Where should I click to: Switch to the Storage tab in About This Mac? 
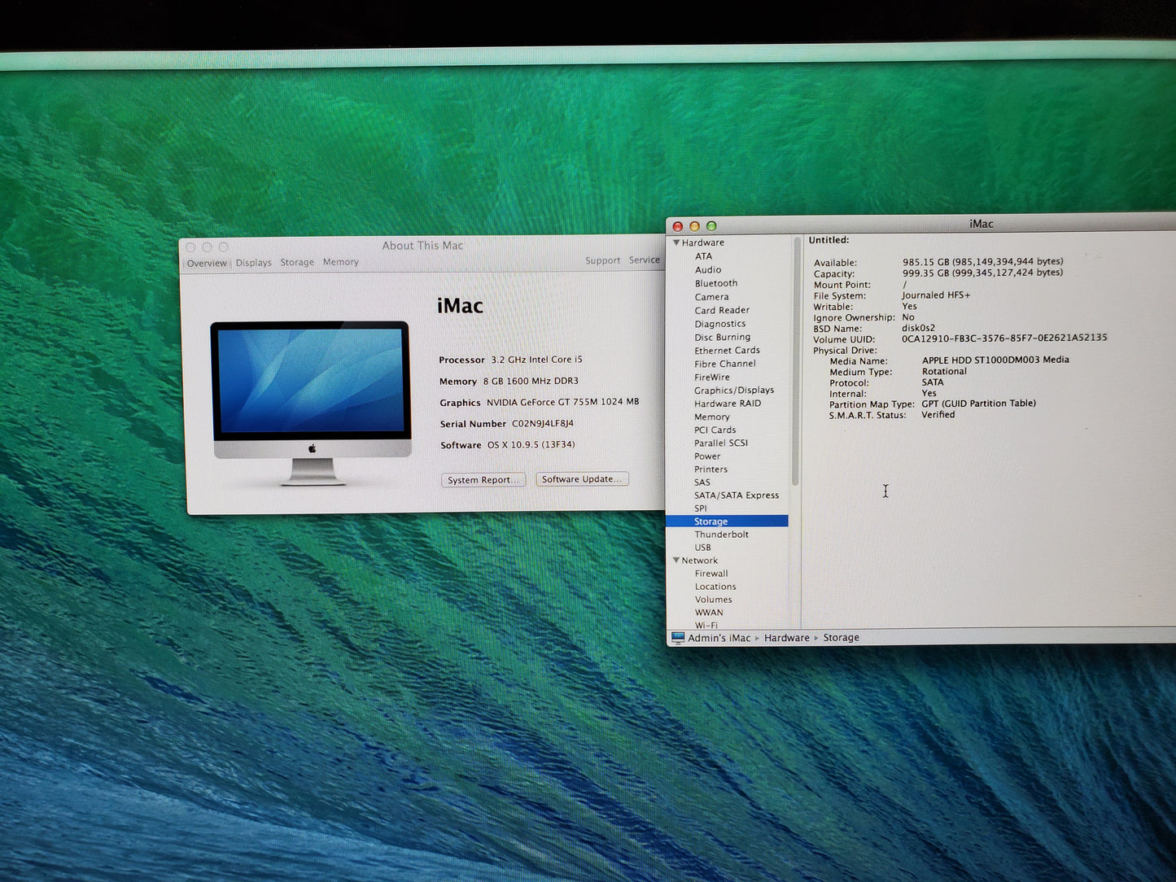coord(297,263)
